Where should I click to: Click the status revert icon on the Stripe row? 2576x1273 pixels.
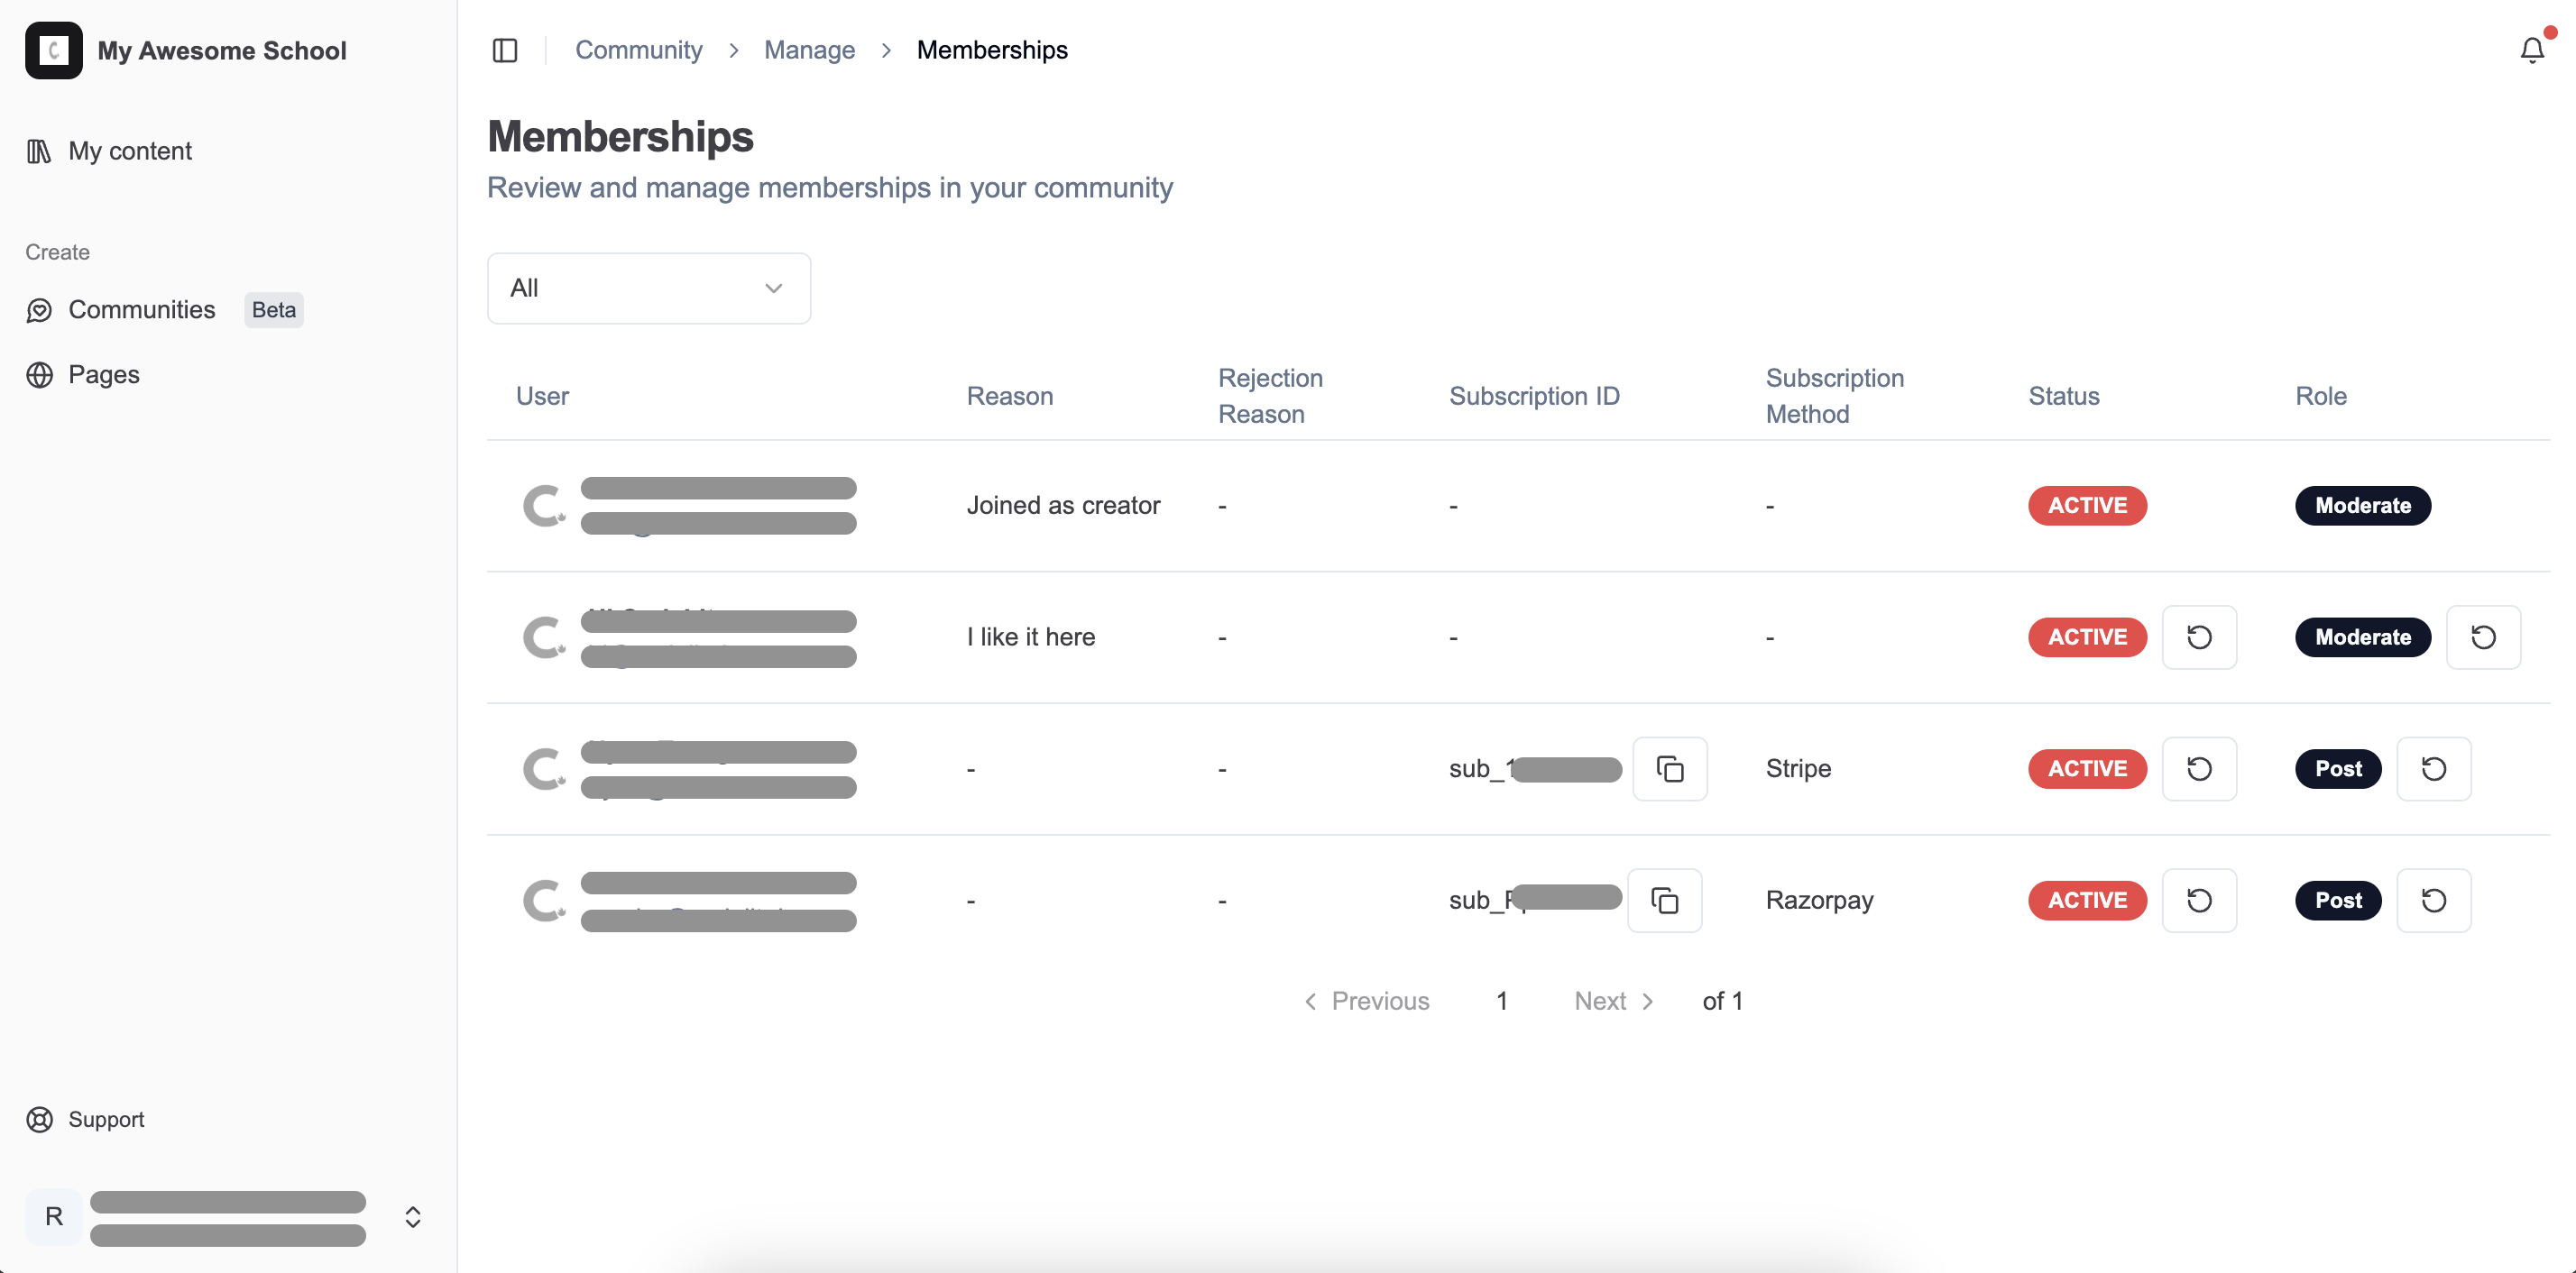pos(2200,768)
